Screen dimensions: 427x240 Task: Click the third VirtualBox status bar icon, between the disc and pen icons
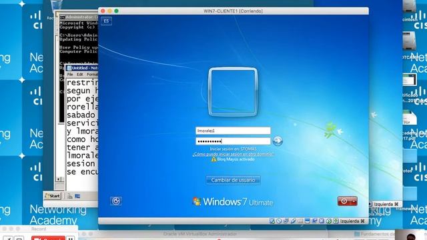point(286,221)
